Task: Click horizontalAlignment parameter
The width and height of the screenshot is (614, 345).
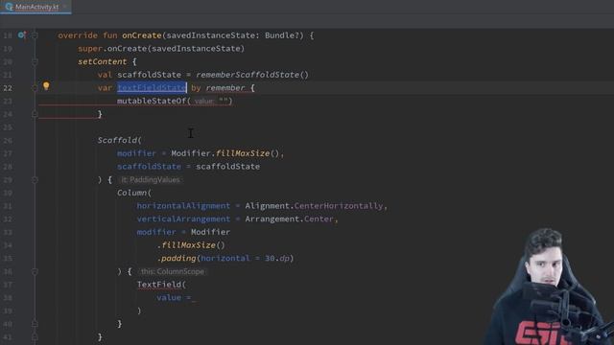Action: (183, 206)
